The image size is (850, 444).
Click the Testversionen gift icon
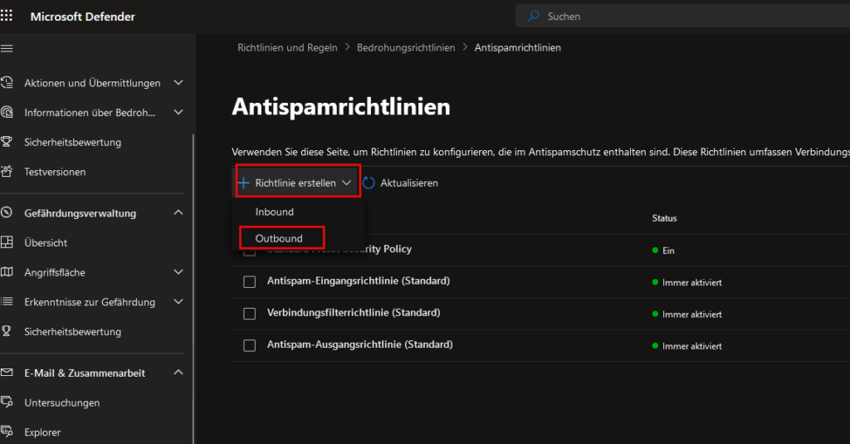point(7,172)
